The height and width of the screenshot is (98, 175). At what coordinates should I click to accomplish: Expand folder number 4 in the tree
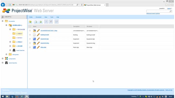[10, 42]
